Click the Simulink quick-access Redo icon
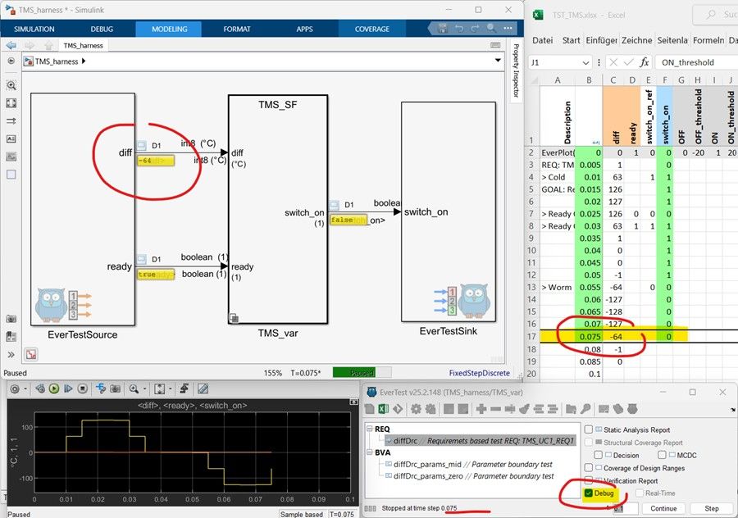 475,28
